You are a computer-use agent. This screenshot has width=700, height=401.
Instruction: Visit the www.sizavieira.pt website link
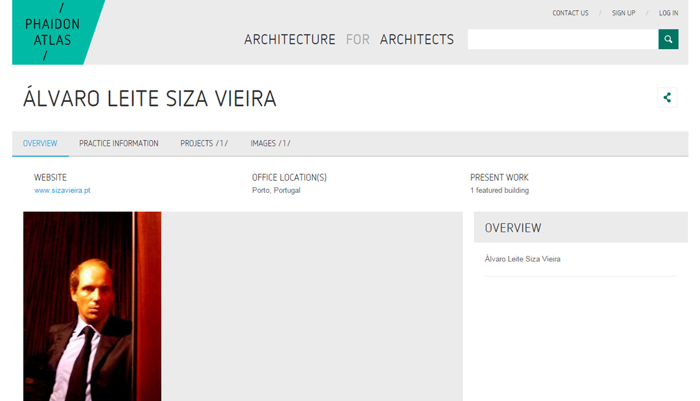62,190
